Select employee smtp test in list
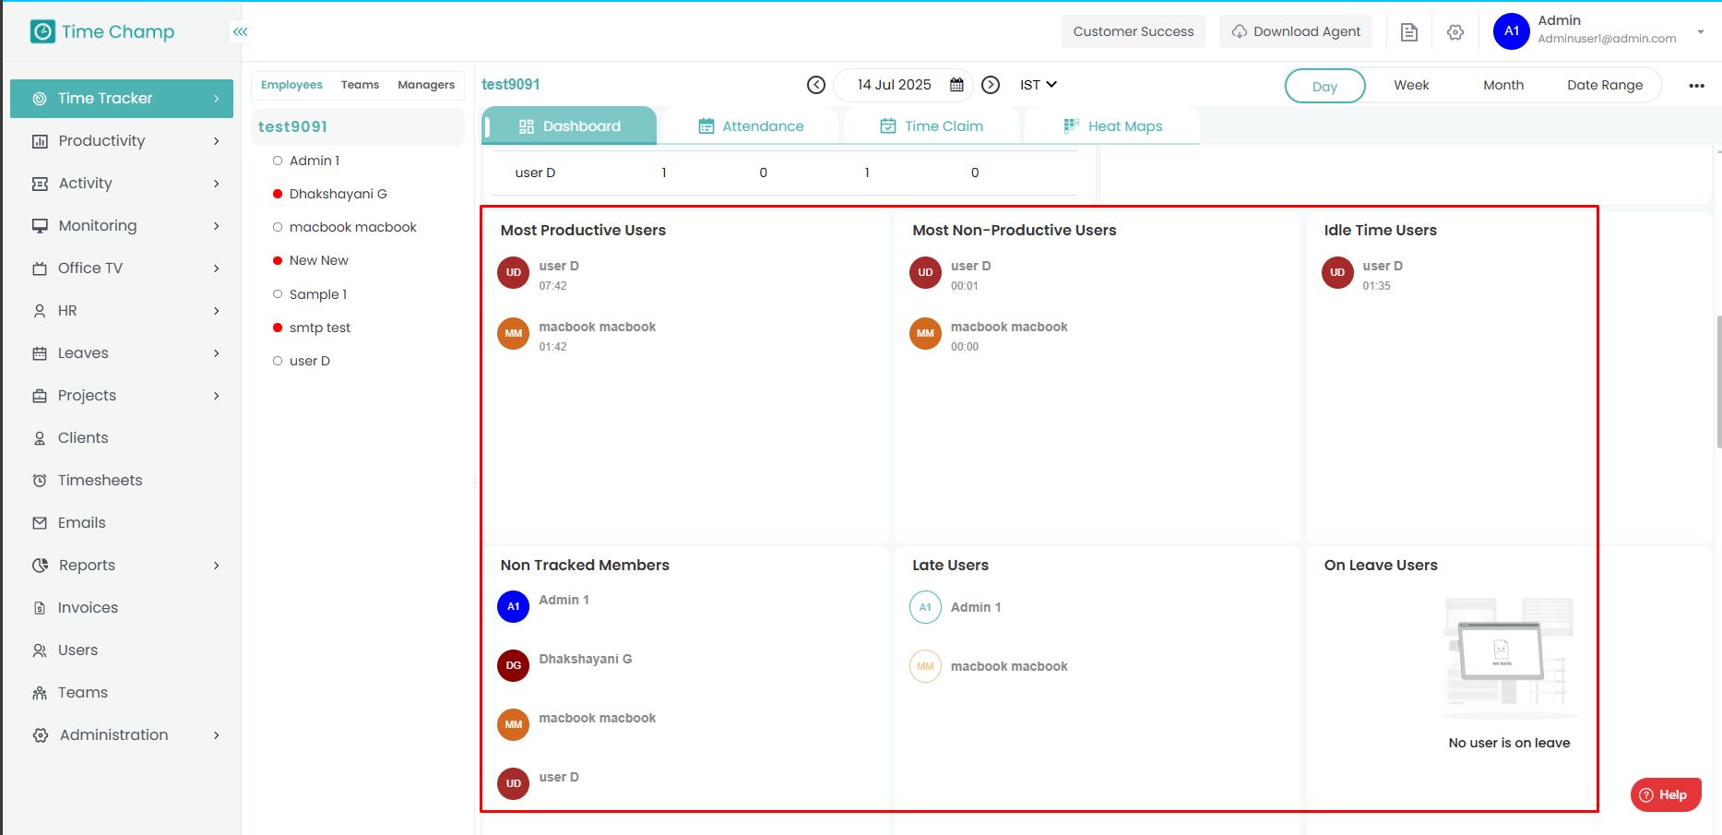The height and width of the screenshot is (835, 1722). click(319, 328)
